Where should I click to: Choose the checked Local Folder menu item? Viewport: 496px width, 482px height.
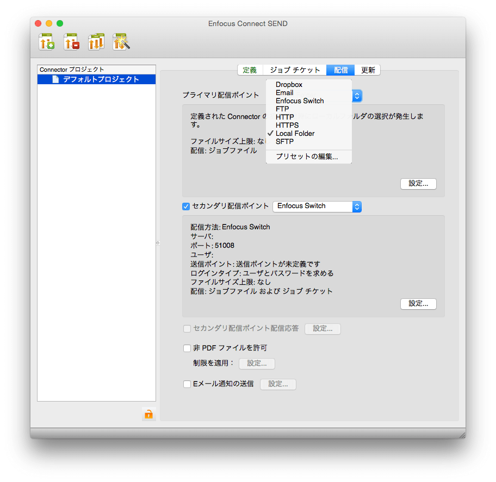tap(309, 133)
